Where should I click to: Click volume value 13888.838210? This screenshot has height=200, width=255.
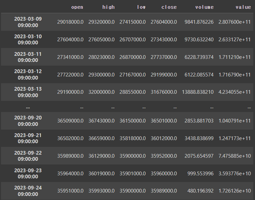click(x=198, y=92)
